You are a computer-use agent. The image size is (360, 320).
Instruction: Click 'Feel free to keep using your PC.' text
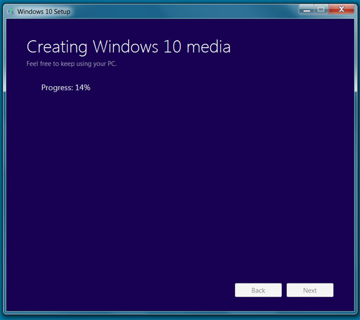coord(71,64)
